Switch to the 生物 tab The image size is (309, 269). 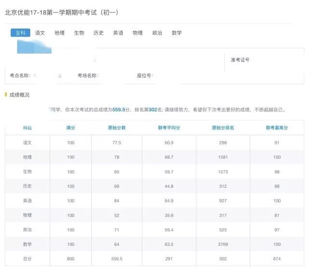pos(79,33)
